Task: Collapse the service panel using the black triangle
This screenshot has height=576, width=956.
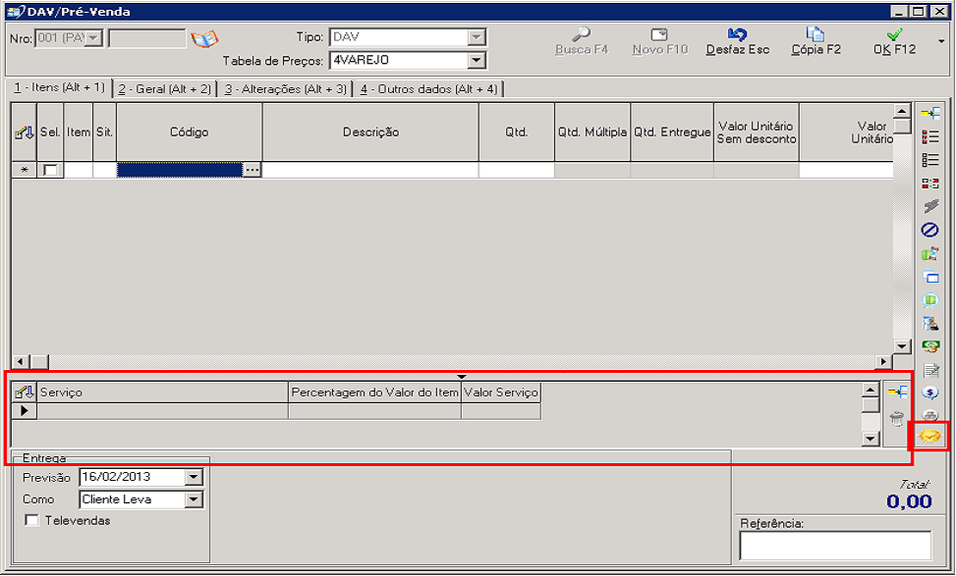Action: pos(462,377)
